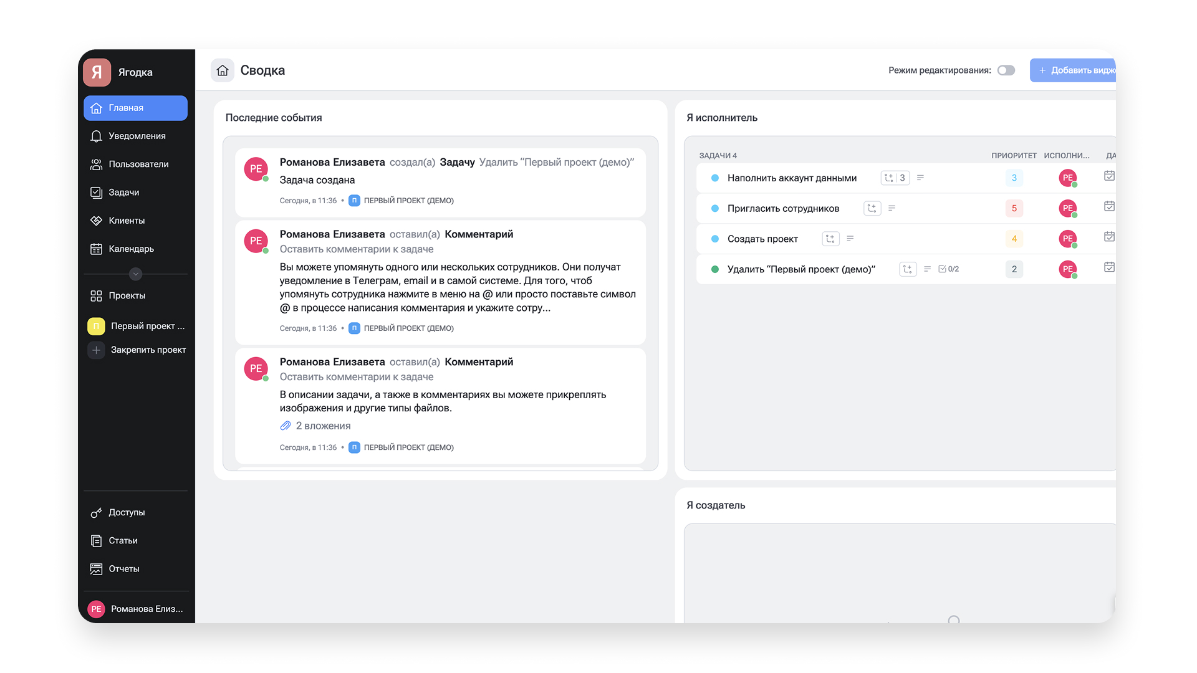Click the Клиенты handshake icon
This screenshot has height=673, width=1197.
pos(97,220)
